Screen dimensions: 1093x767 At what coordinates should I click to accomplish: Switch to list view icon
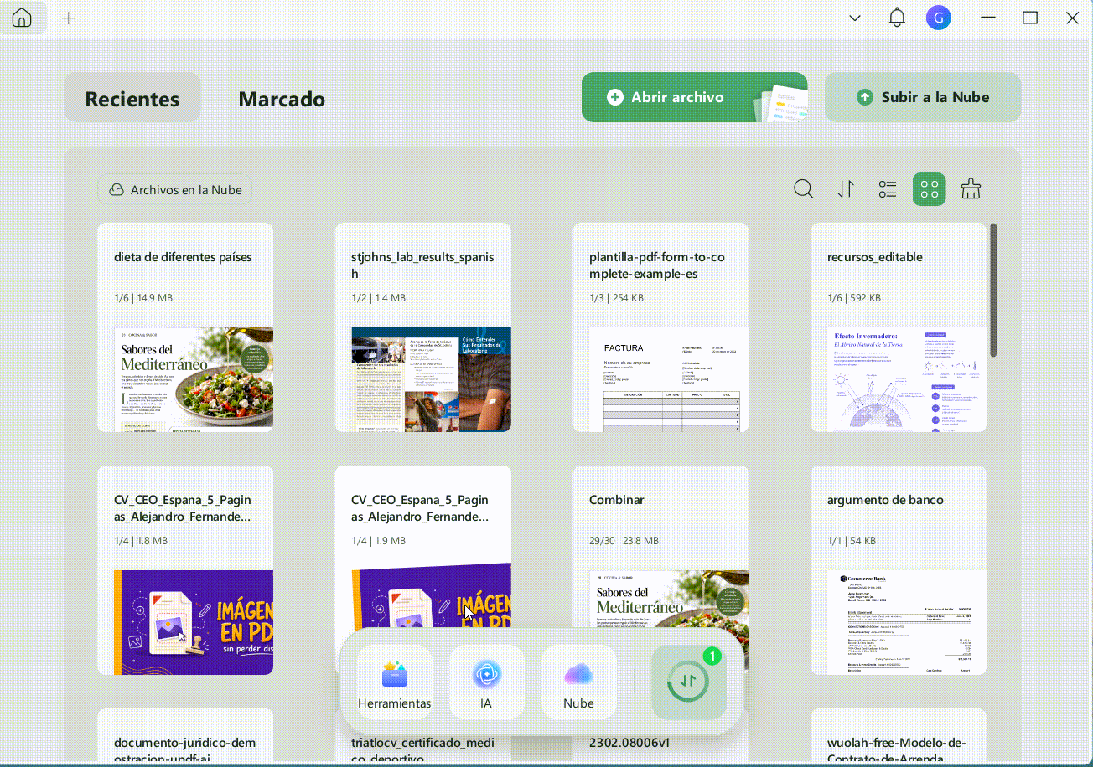888,189
